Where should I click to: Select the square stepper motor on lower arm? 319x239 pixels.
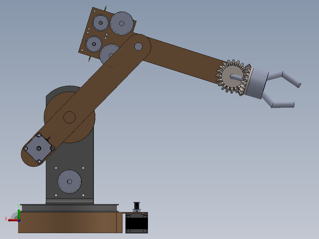pos(39,148)
